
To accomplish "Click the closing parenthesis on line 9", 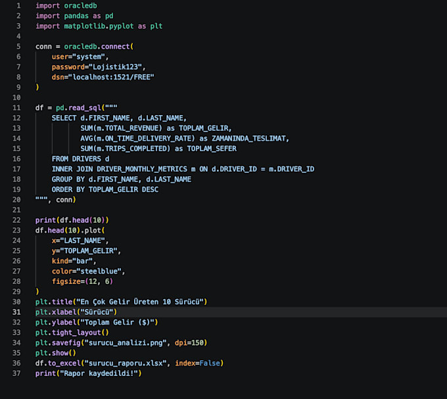I will pyautogui.click(x=37, y=87).
